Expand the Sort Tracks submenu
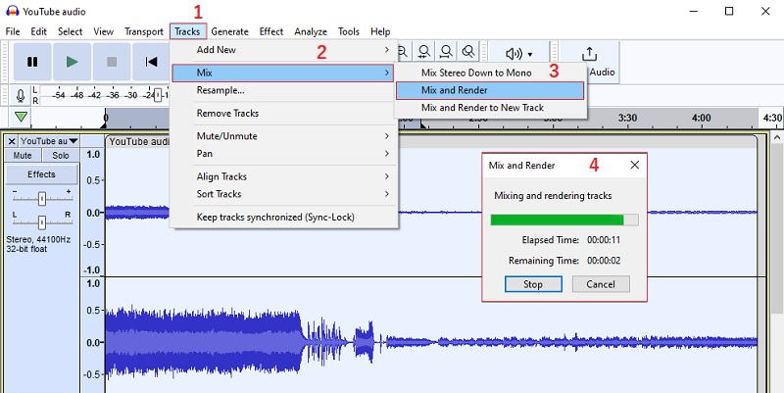 (x=283, y=194)
